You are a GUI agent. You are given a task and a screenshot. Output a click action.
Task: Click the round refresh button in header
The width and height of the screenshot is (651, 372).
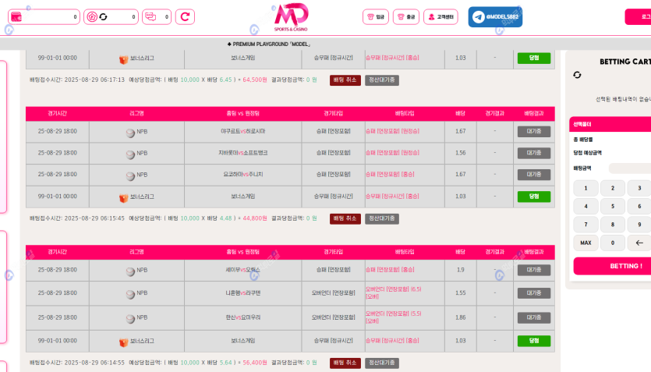[x=185, y=16]
